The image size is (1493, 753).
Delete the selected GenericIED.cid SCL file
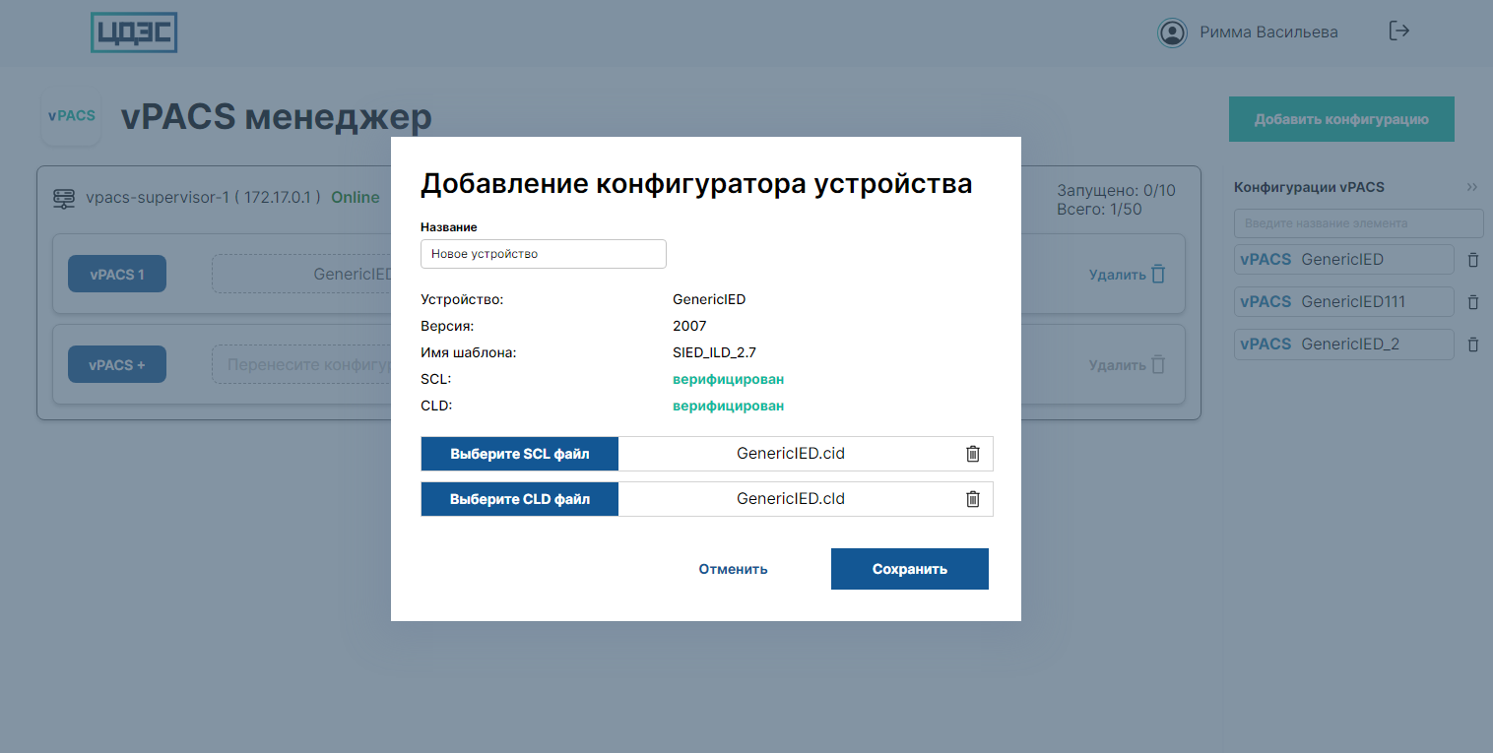tap(972, 454)
